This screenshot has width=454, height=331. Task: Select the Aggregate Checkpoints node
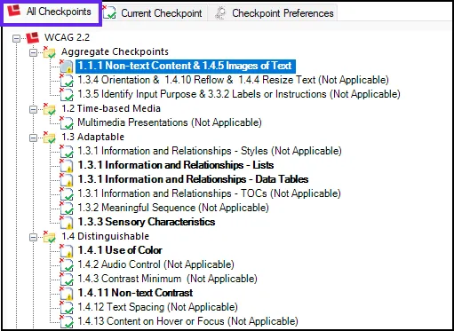coord(115,51)
